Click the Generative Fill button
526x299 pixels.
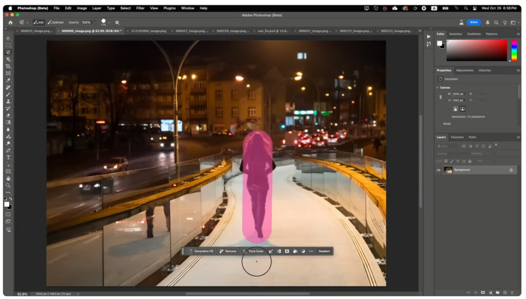(201, 251)
